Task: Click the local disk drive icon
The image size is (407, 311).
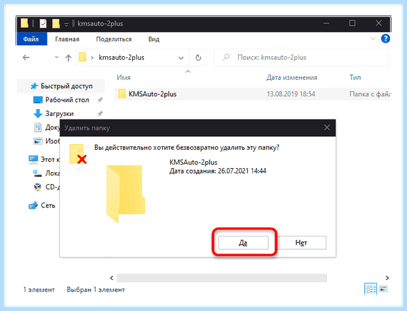Action: 37,173
